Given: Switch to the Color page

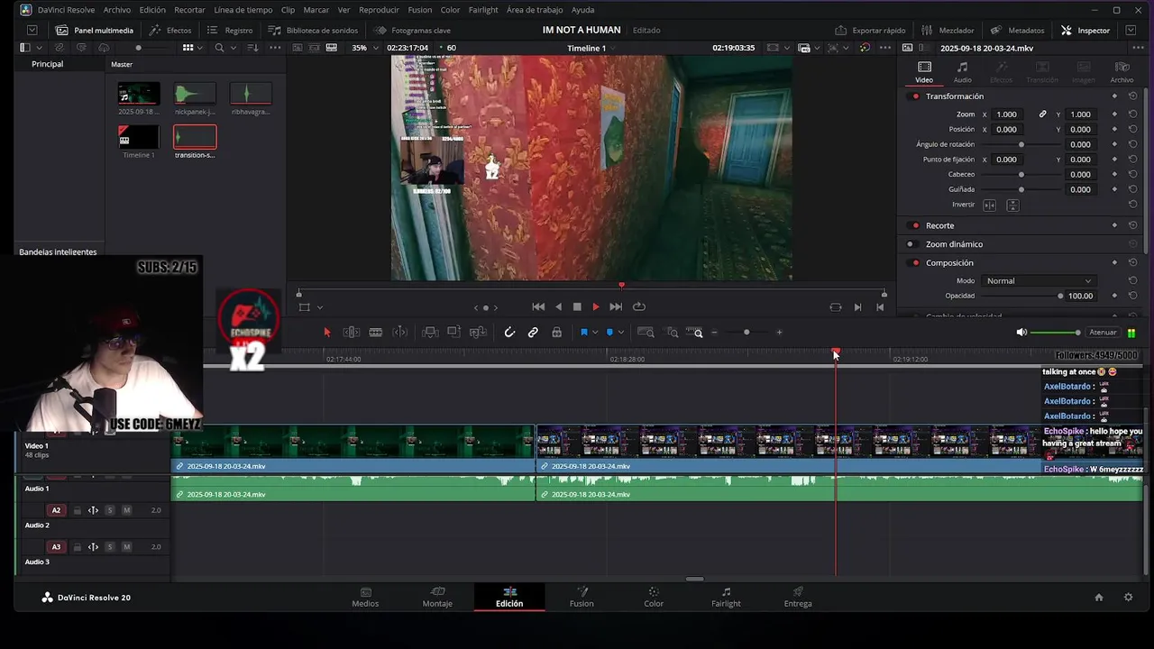Looking at the screenshot, I should click(x=654, y=597).
